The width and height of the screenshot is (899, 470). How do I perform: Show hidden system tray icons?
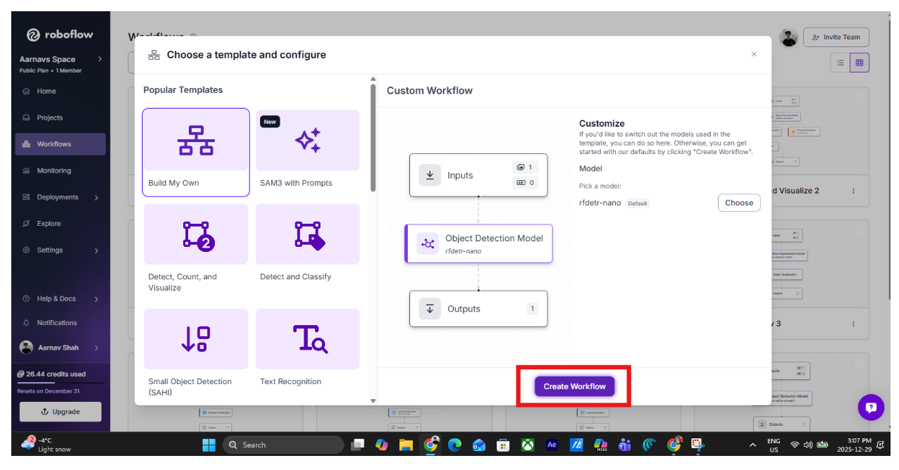click(753, 445)
